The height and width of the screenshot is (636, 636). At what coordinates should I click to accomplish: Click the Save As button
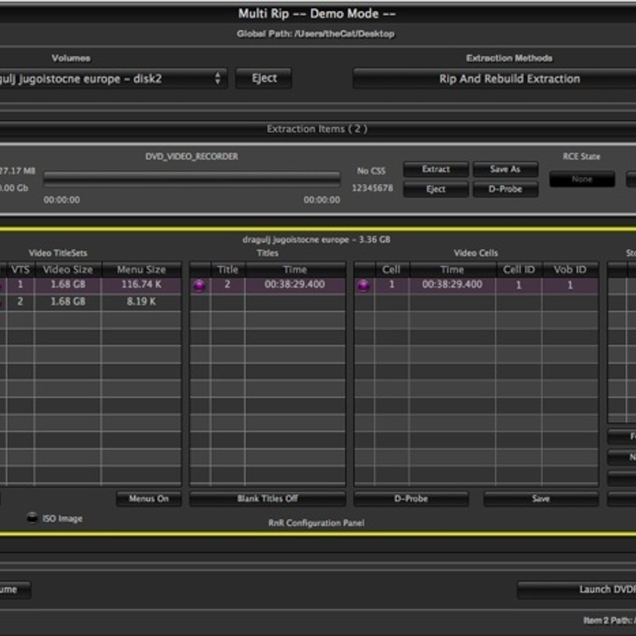pos(505,169)
